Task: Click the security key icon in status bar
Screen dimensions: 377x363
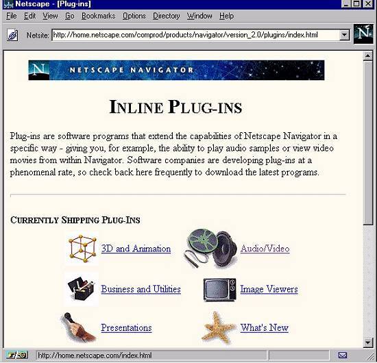Action: [x=17, y=355]
